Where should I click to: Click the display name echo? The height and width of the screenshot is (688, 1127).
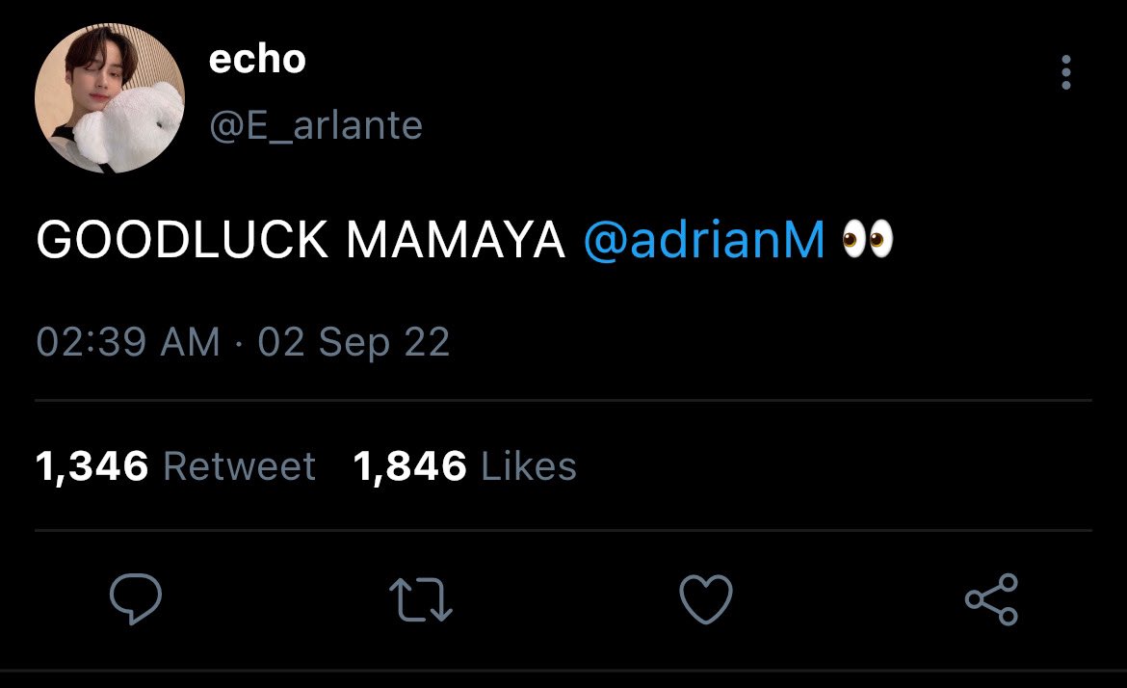257,58
